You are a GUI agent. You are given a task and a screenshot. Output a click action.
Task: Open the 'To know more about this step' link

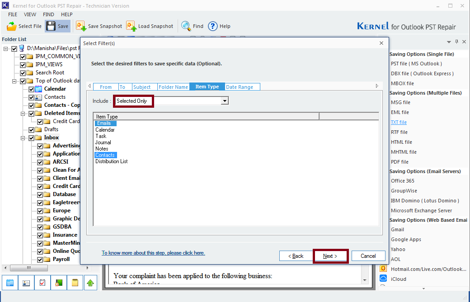(x=153, y=253)
